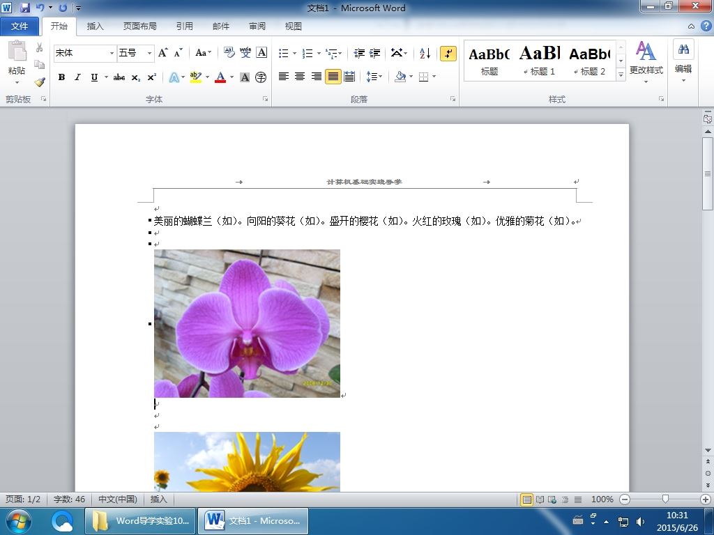Apply strikethrough with the abc icon

[119, 77]
